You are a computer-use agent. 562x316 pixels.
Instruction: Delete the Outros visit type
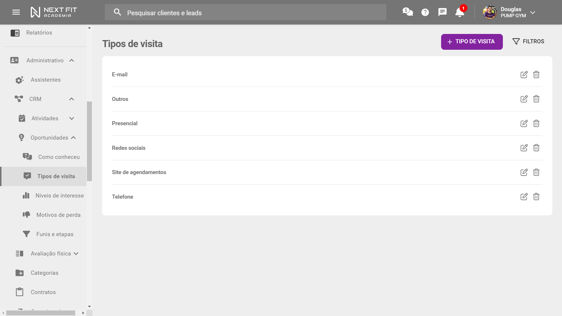536,99
